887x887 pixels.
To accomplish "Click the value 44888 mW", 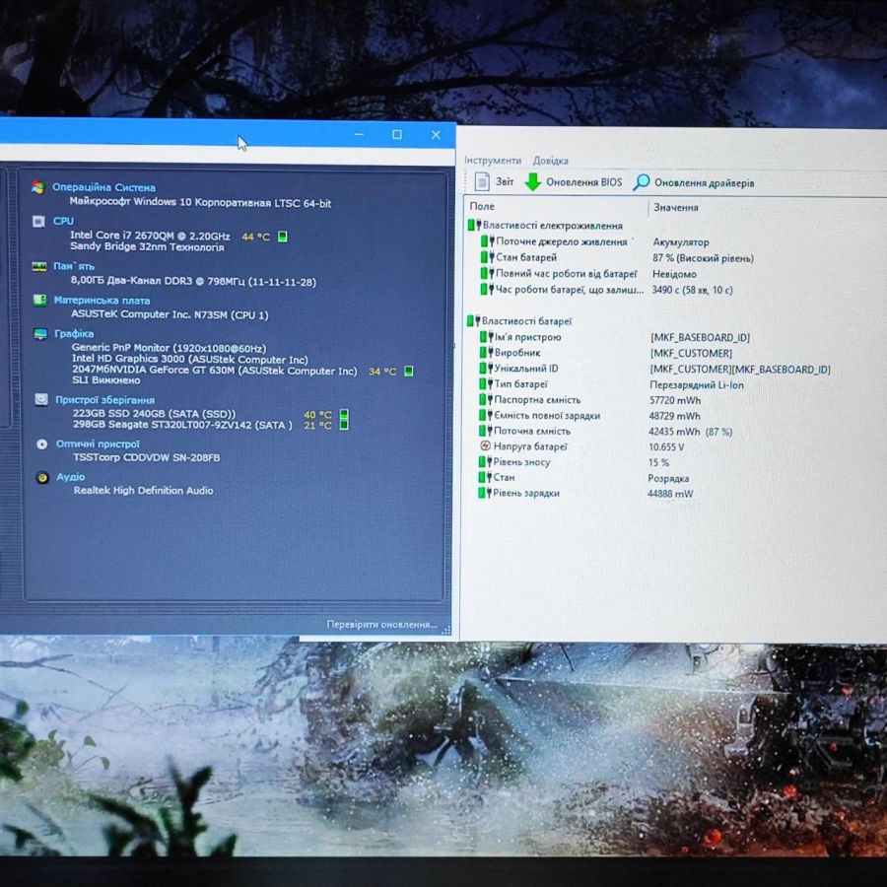I will (670, 494).
